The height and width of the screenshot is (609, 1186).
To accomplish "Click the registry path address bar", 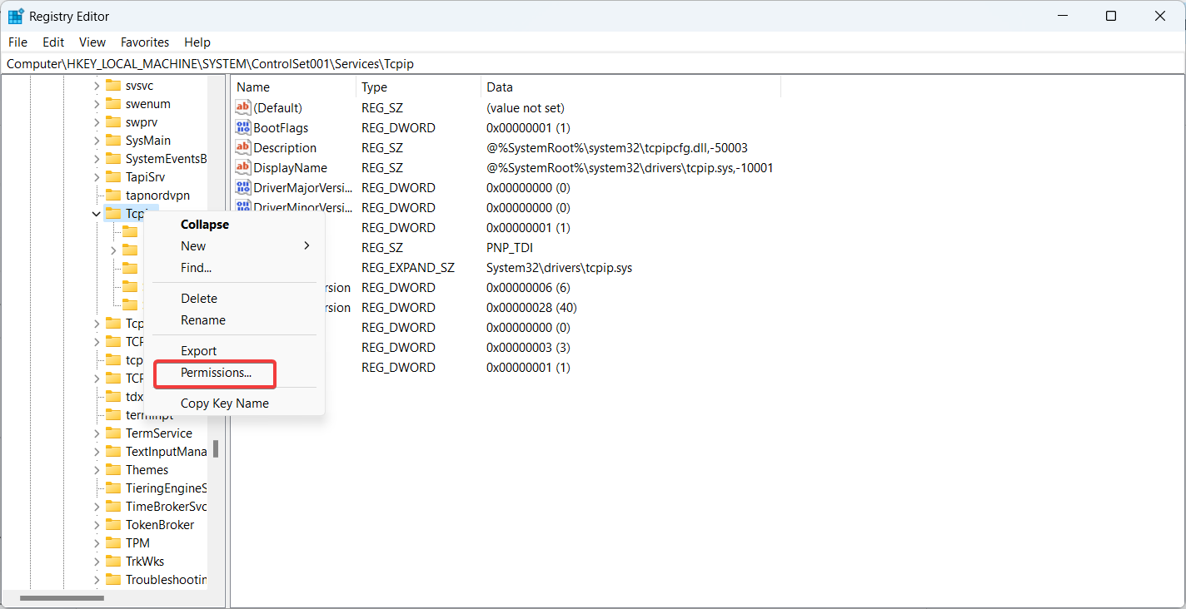I will click(x=592, y=63).
